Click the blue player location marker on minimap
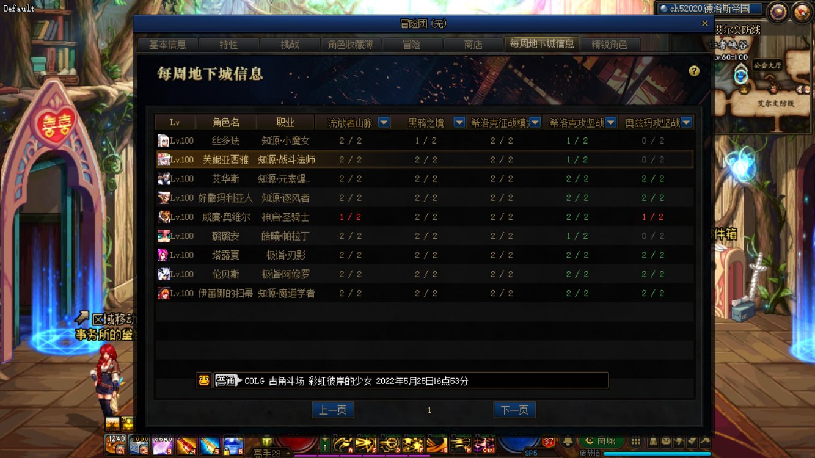815x458 pixels. (741, 76)
